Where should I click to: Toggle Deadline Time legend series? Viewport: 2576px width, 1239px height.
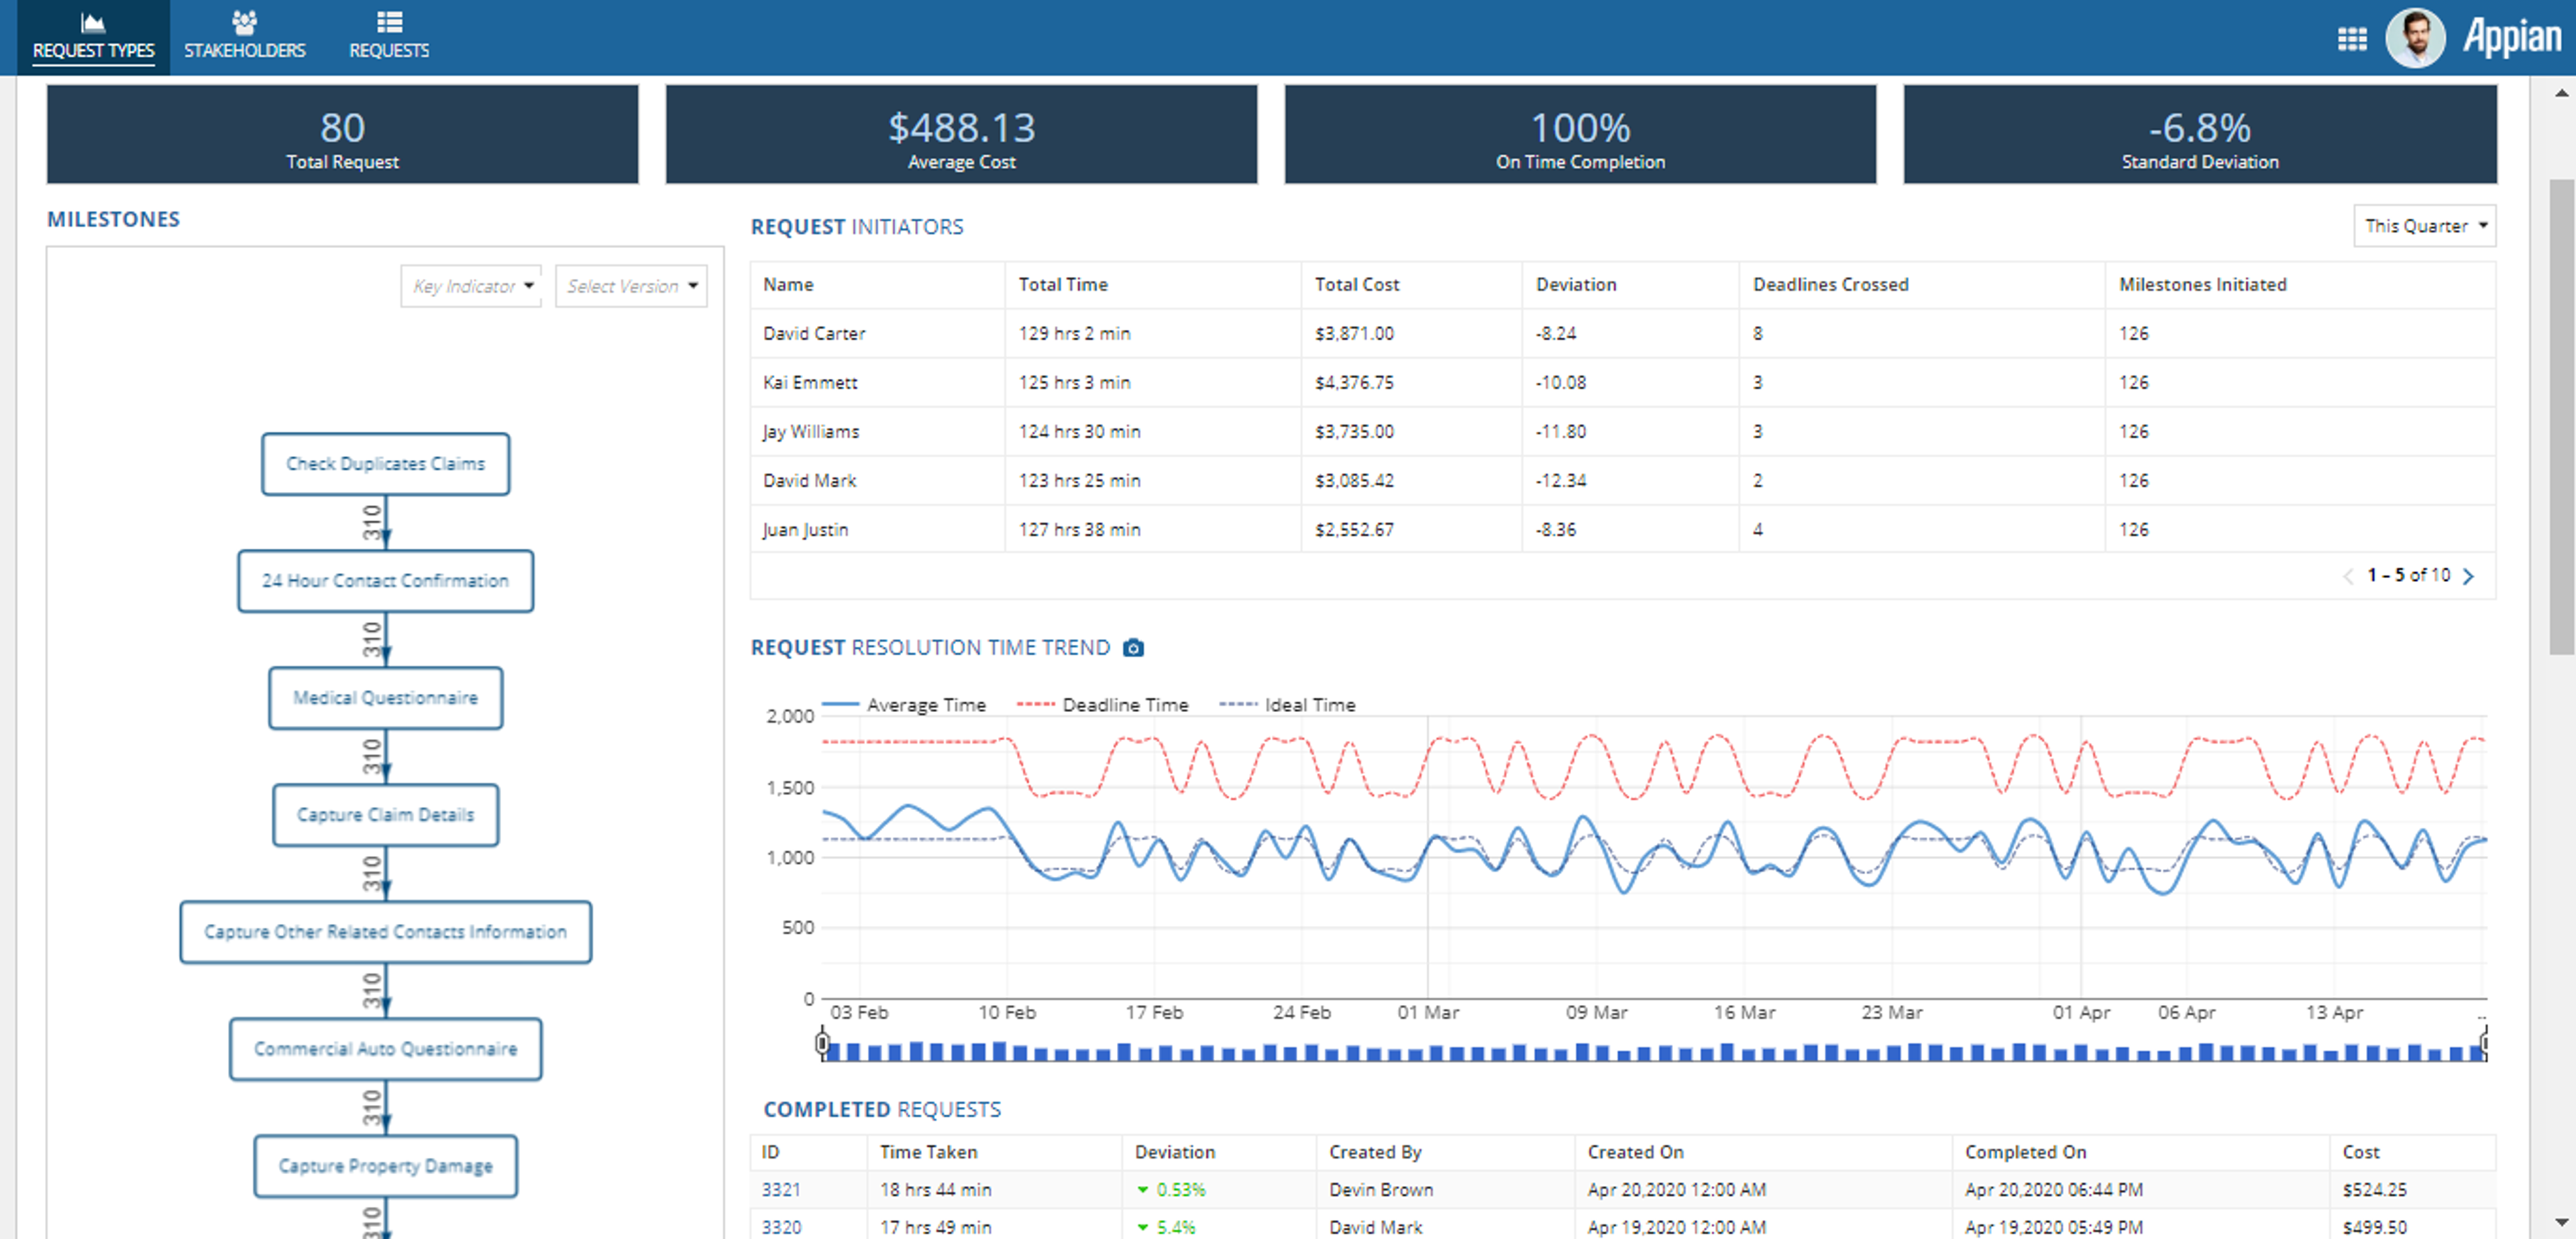click(1102, 705)
